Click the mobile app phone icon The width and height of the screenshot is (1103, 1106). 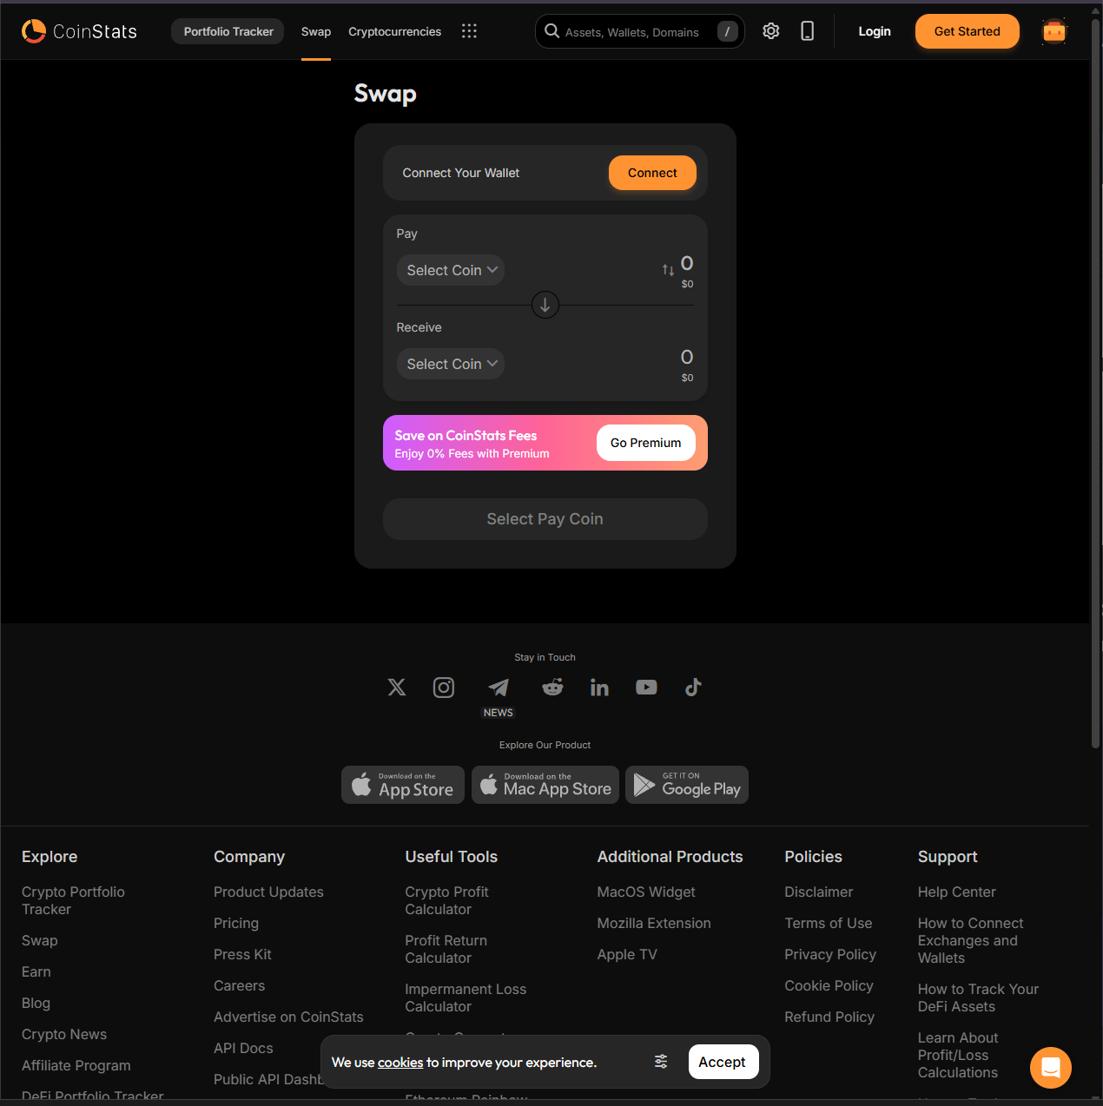click(x=807, y=31)
